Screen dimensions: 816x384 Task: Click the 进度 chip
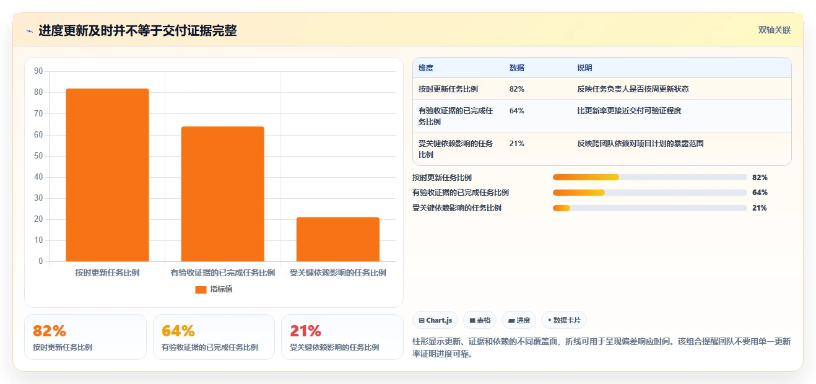pos(519,320)
